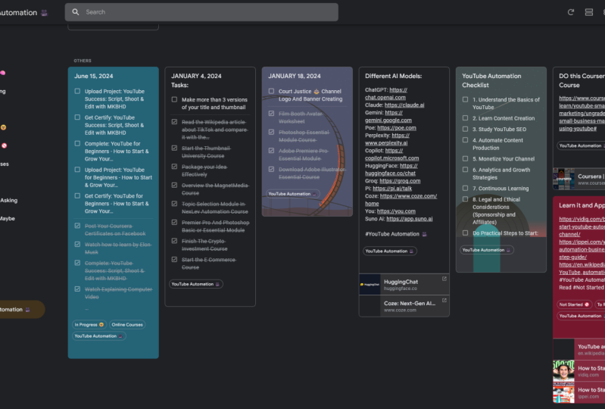Click YouTube Automation chip on June 15 note
Screen dimensions: 605x409
98,336
